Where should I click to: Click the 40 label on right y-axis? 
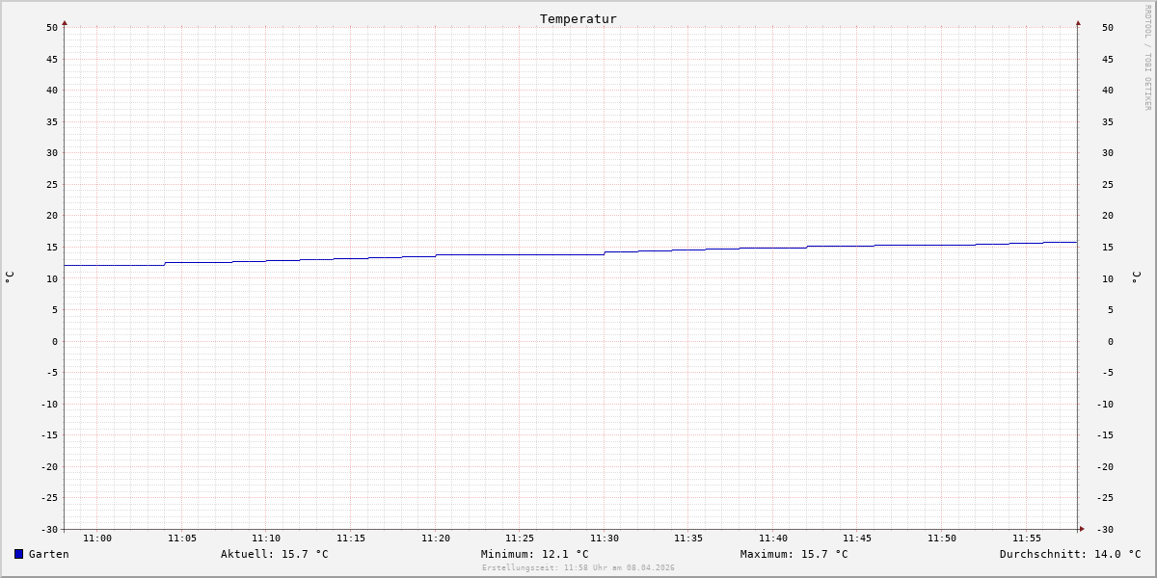[1108, 91]
